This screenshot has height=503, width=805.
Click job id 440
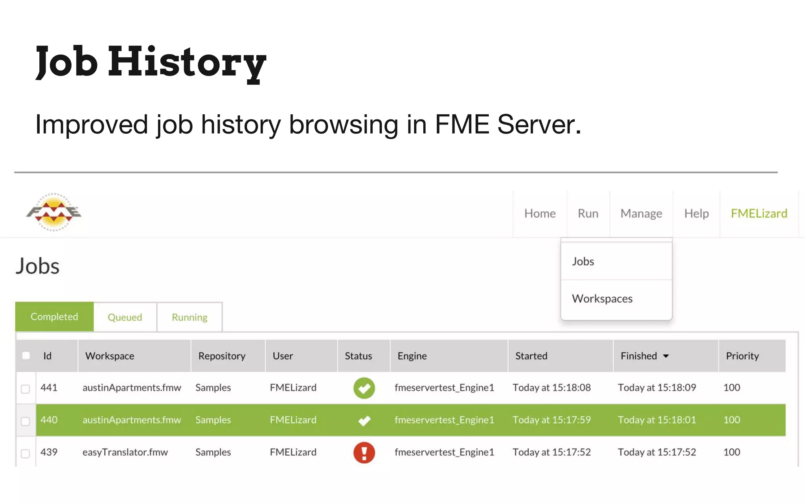[49, 420]
